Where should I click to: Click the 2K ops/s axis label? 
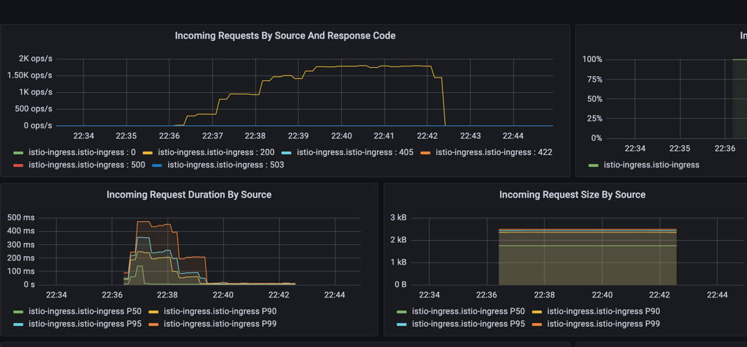click(x=36, y=59)
